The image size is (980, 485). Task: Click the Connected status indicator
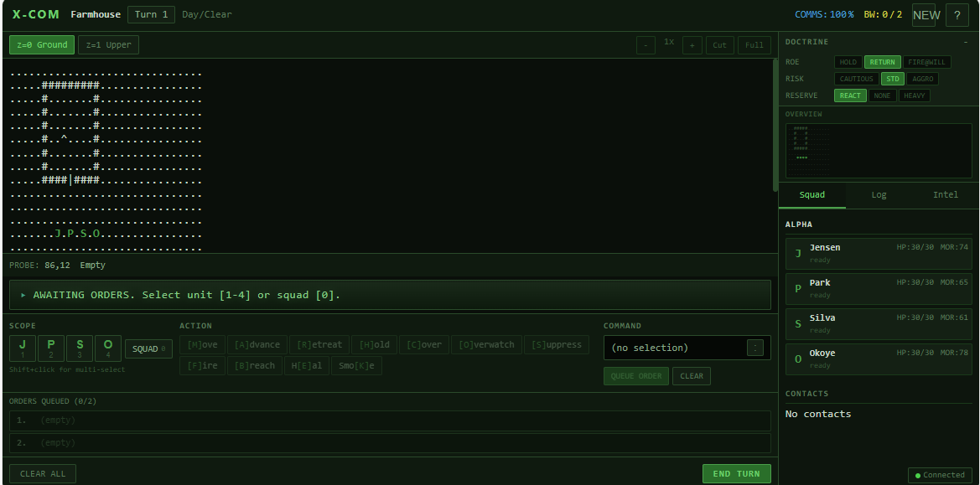click(x=940, y=475)
